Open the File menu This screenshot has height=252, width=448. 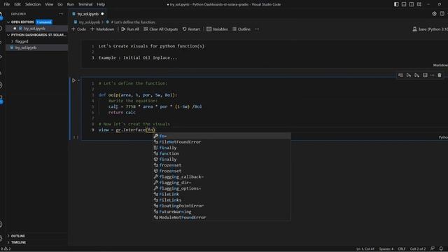[x=7, y=4]
